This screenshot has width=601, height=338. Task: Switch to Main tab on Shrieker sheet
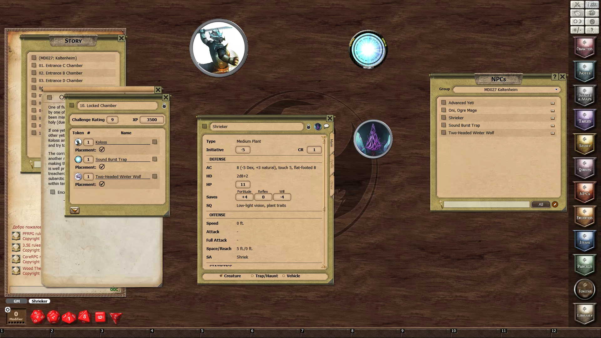[331, 143]
